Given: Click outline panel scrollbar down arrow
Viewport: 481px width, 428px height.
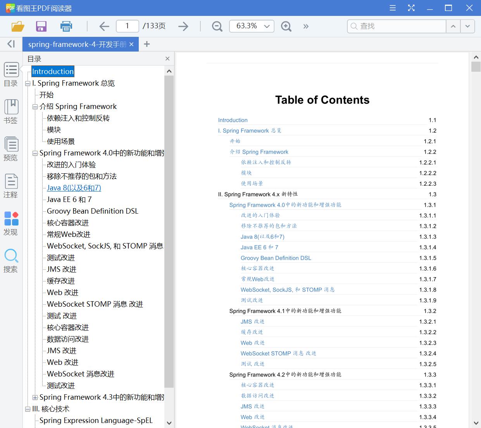Looking at the screenshot, I should click(169, 423).
